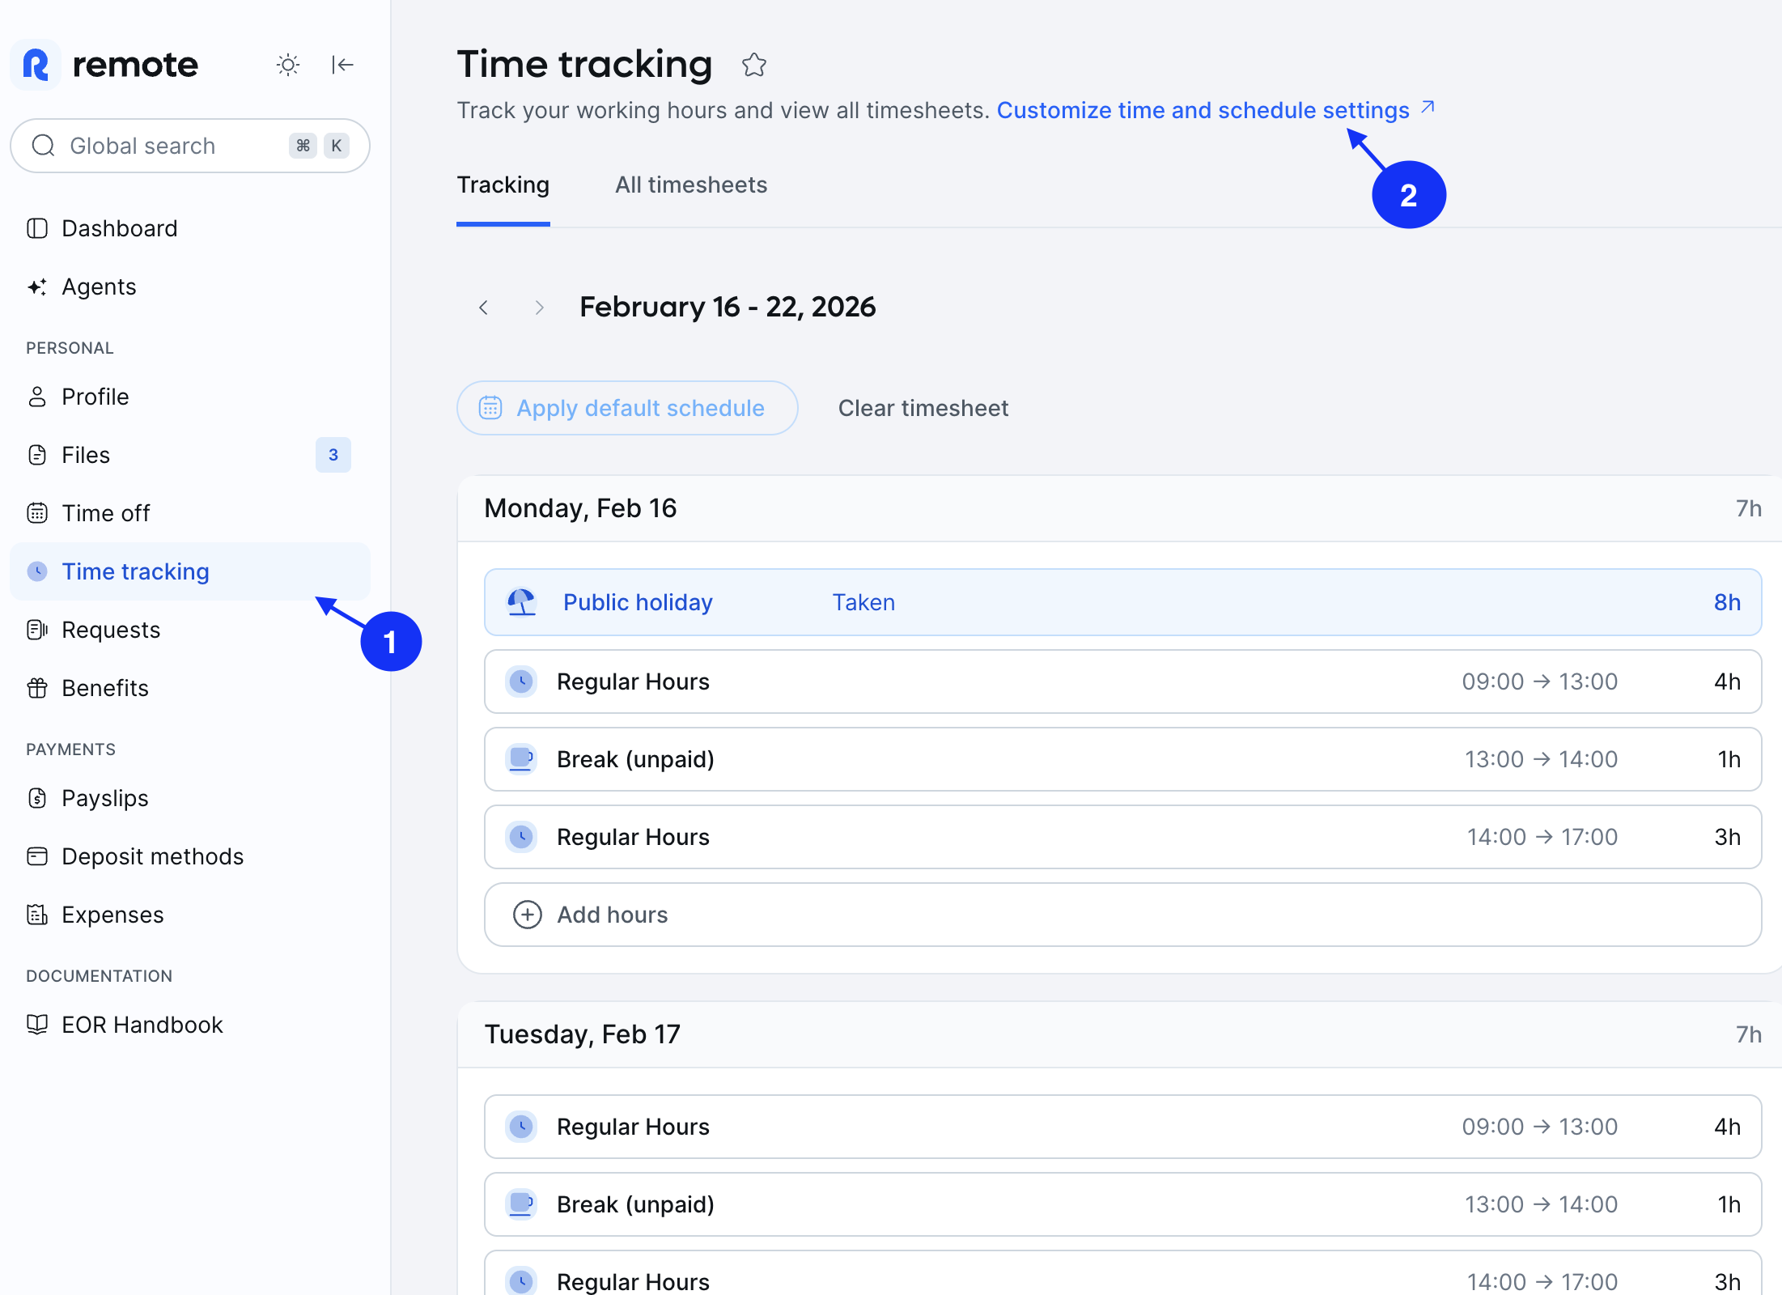
Task: Open Agents in sidebar
Action: 190,287
